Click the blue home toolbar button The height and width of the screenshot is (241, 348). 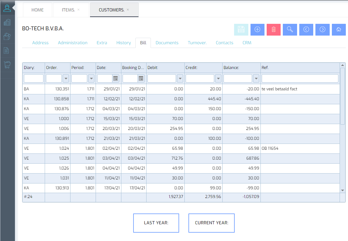pyautogui.click(x=339, y=30)
